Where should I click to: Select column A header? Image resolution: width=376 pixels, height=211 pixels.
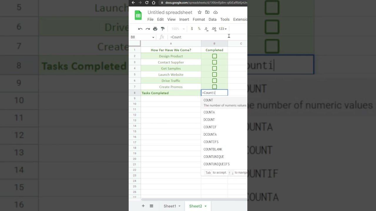point(171,44)
